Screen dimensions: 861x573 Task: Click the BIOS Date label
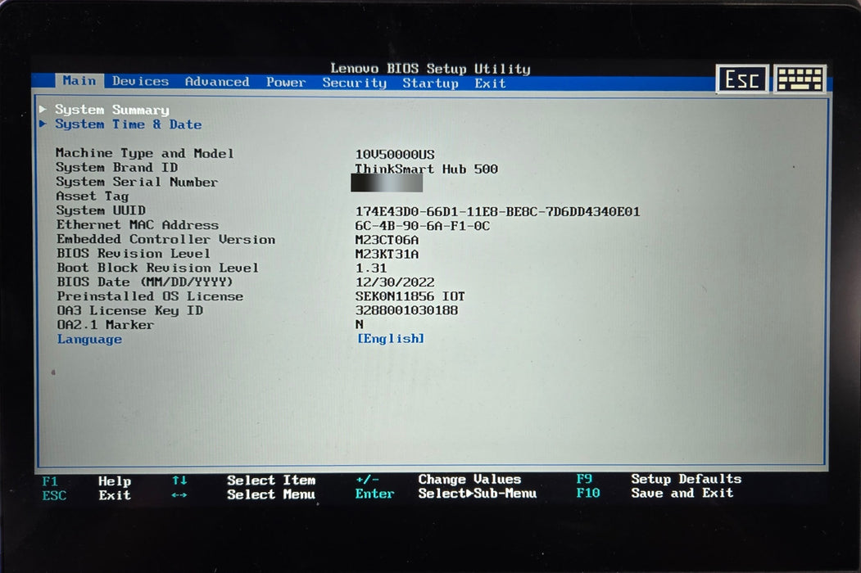coord(145,282)
